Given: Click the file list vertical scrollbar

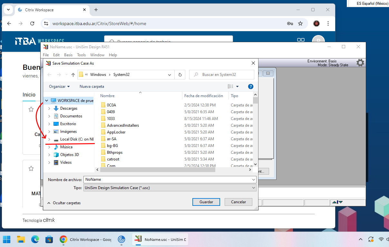Looking at the screenshot, I should pos(255,129).
